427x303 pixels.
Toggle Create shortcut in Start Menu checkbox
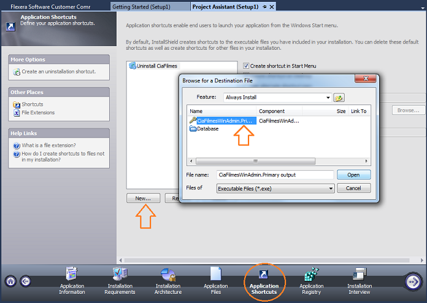coord(246,66)
